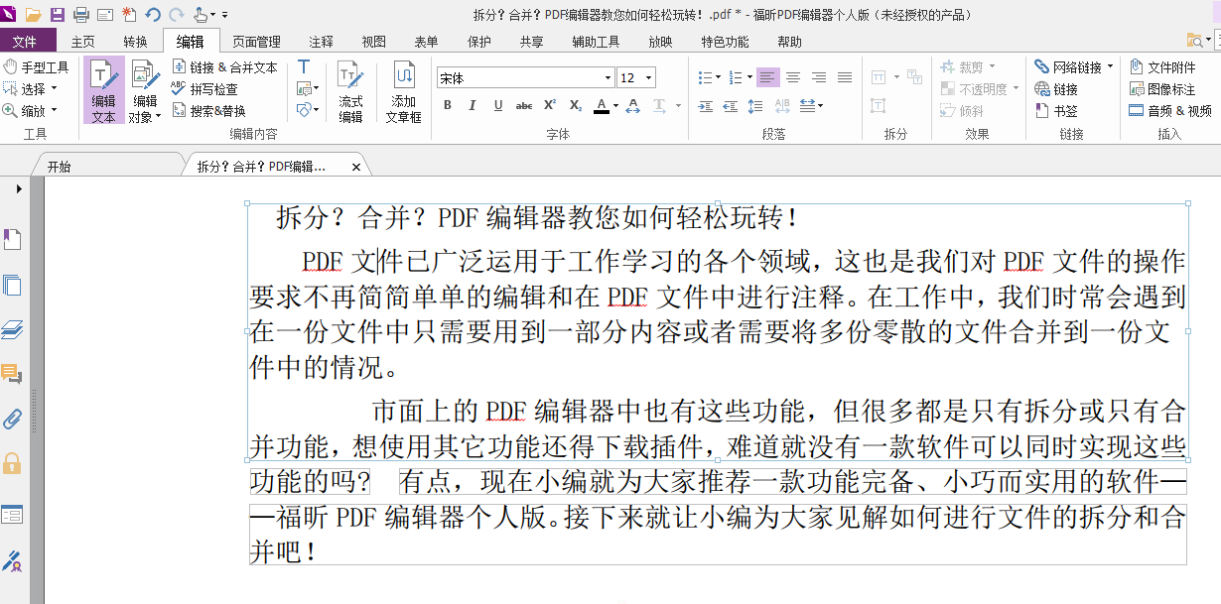Open Link & Join Text (链接 & 合并文本)
Viewport: 1221px width, 604px height.
click(x=224, y=67)
